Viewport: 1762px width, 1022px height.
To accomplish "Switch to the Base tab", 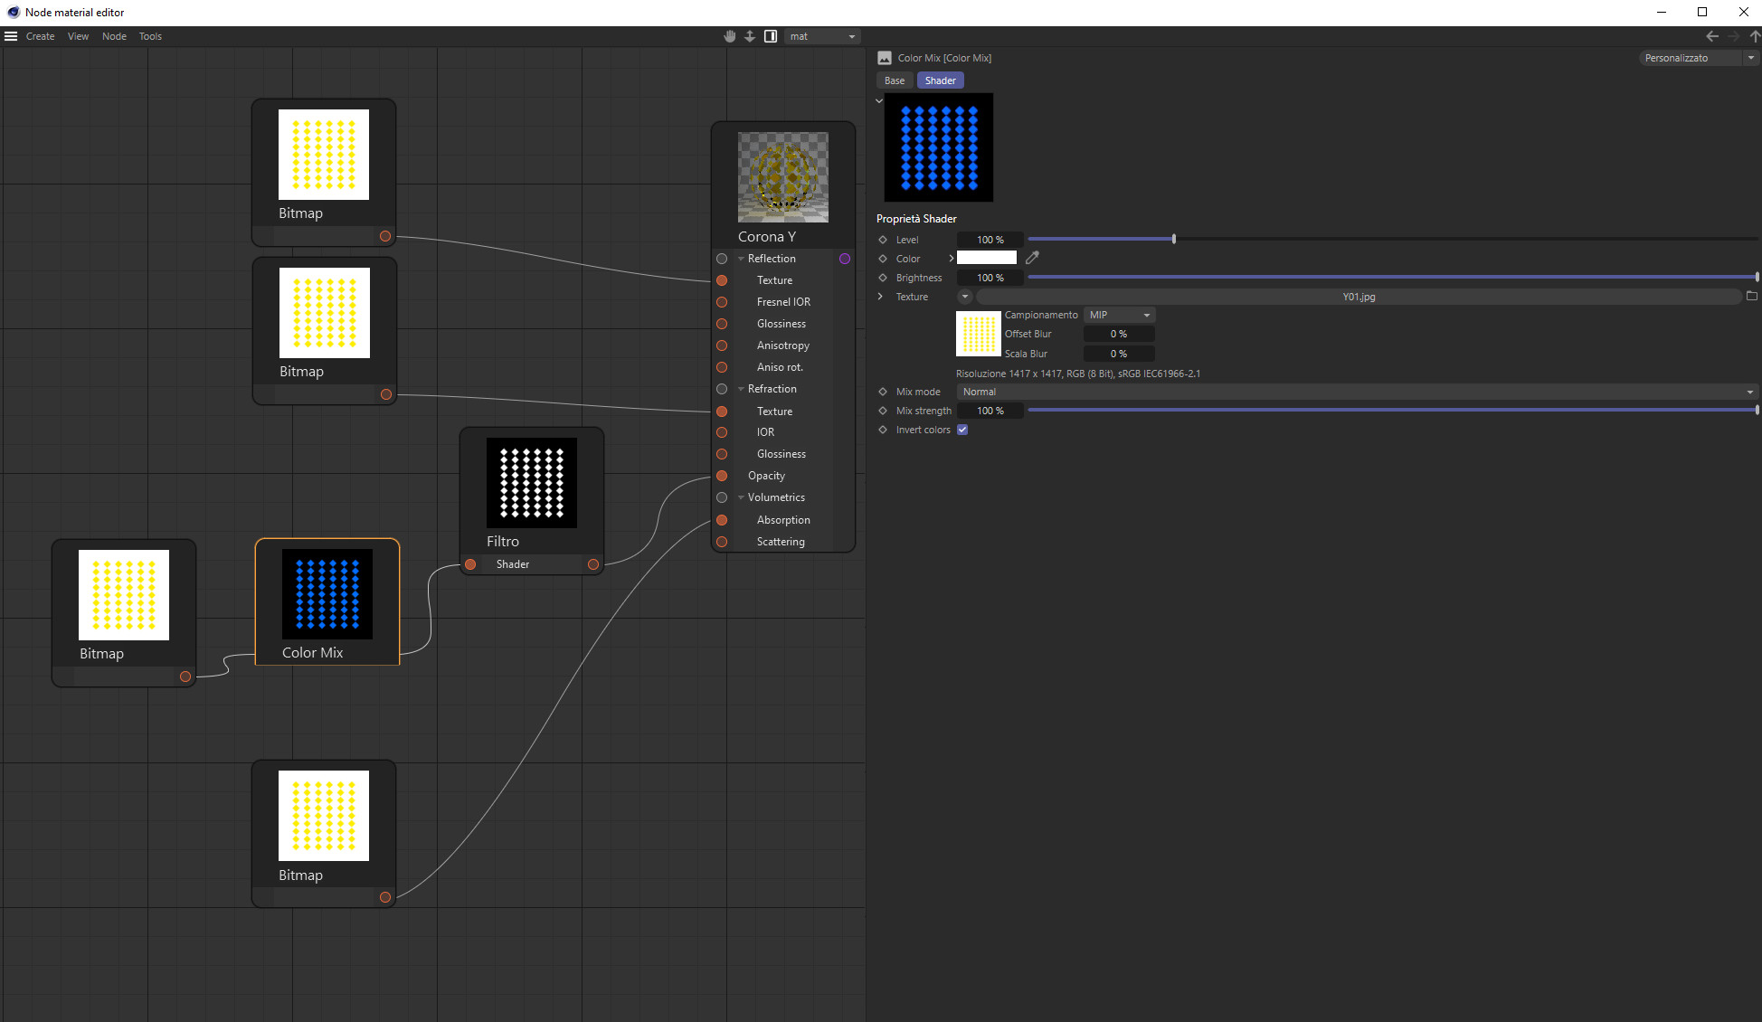I will coord(894,80).
